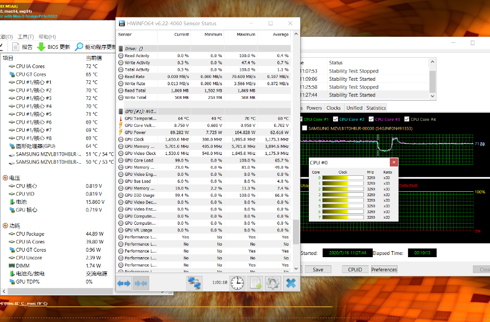Click the GPU Power lightning bolt icon
490x322 pixels.
click(x=121, y=132)
